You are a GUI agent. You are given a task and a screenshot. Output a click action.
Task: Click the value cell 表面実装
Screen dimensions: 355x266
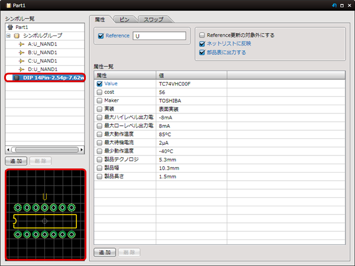pyautogui.click(x=191, y=109)
